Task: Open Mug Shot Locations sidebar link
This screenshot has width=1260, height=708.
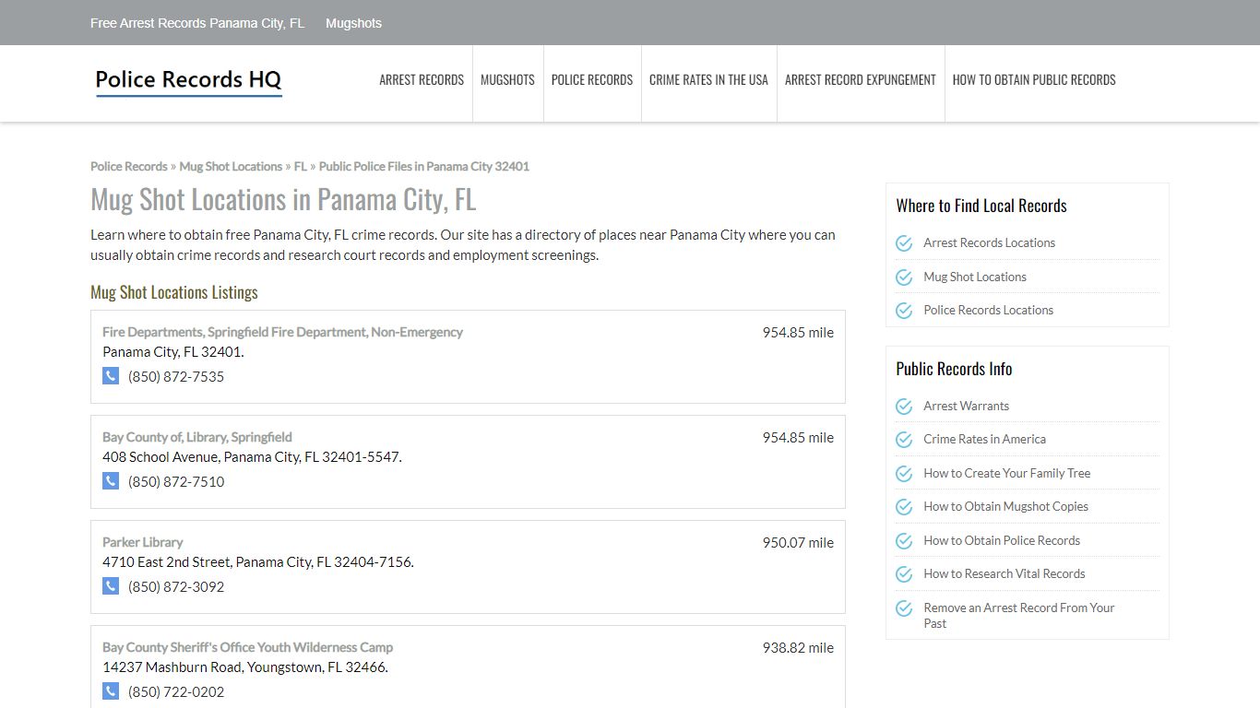Action: [975, 277]
